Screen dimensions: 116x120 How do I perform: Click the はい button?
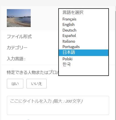pyautogui.click(x=15, y=84)
